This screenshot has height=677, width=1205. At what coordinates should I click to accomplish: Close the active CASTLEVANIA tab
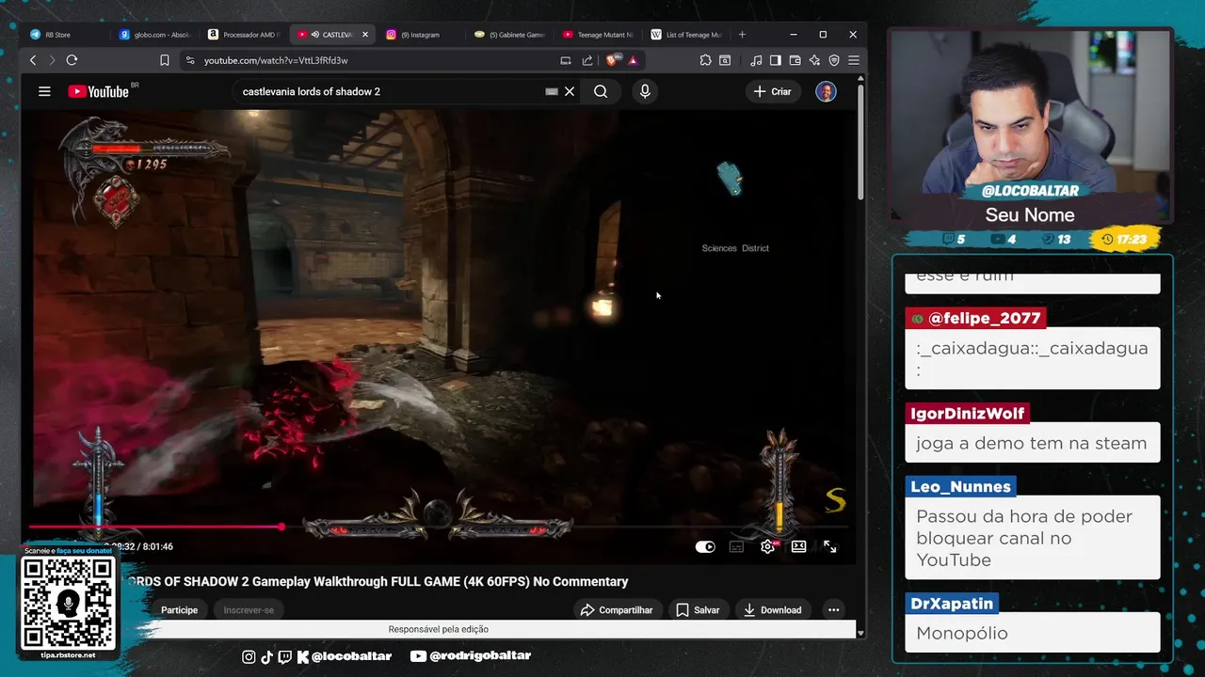tap(365, 35)
